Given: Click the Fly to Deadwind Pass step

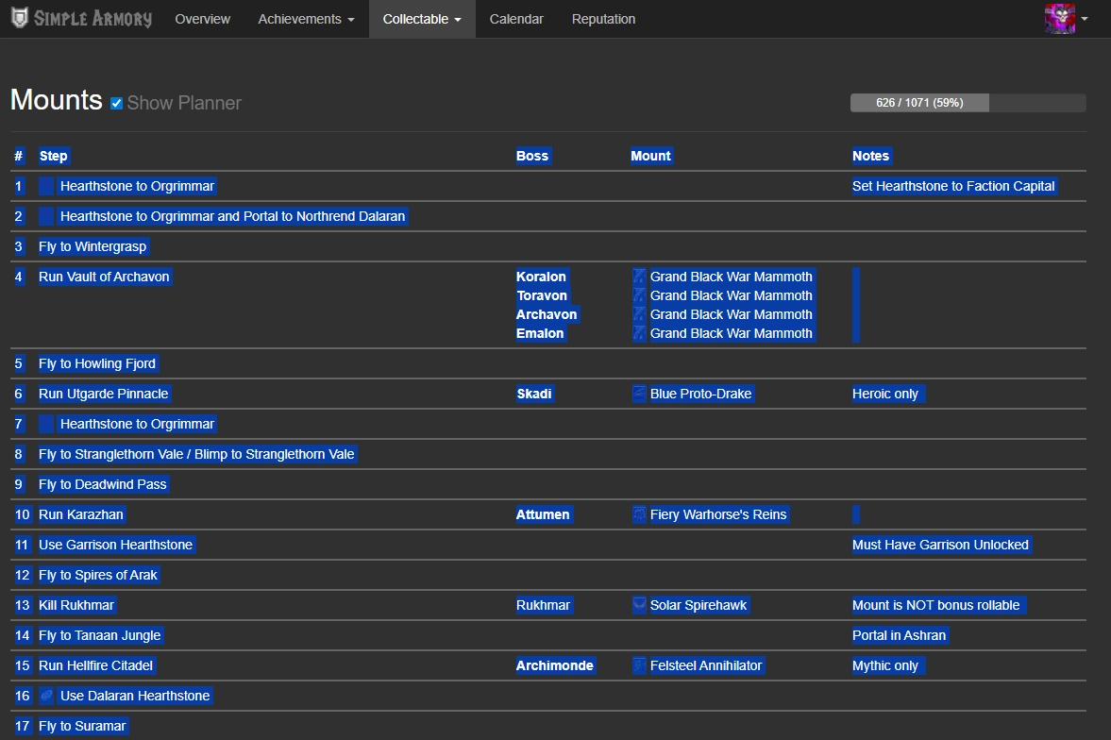Looking at the screenshot, I should click(103, 484).
